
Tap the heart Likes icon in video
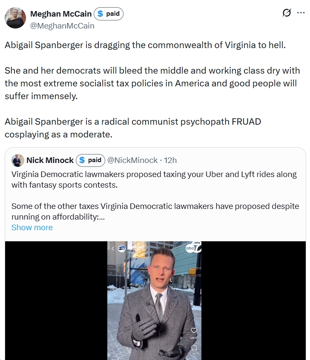coord(194,330)
